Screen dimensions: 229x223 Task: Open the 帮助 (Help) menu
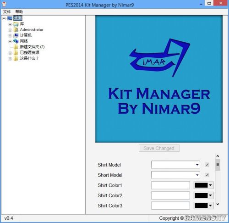(19, 11)
